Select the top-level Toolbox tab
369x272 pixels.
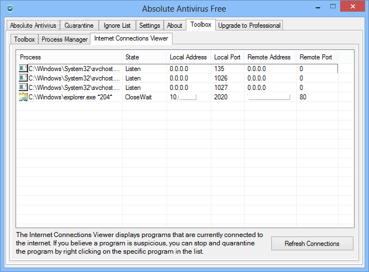pyautogui.click(x=201, y=24)
